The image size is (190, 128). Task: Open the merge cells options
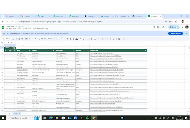pos(87,39)
